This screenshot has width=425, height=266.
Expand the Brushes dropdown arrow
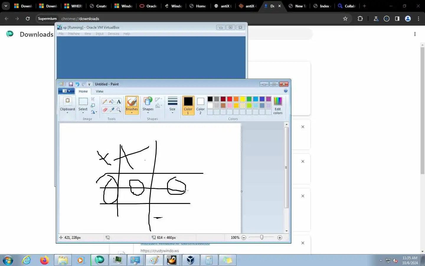(132, 111)
